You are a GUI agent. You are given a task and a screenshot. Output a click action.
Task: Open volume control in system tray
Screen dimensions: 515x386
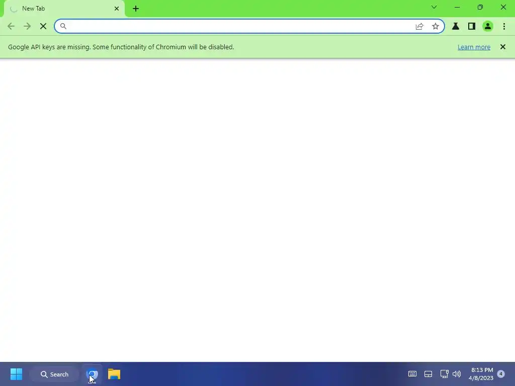(457, 374)
